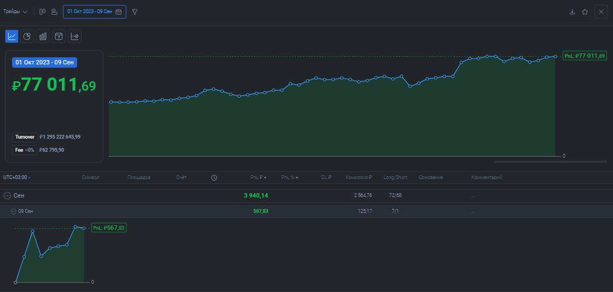Click the total PnL ₽77 011,69 value
Image resolution: width=613 pixels, height=292 pixels.
click(x=54, y=85)
